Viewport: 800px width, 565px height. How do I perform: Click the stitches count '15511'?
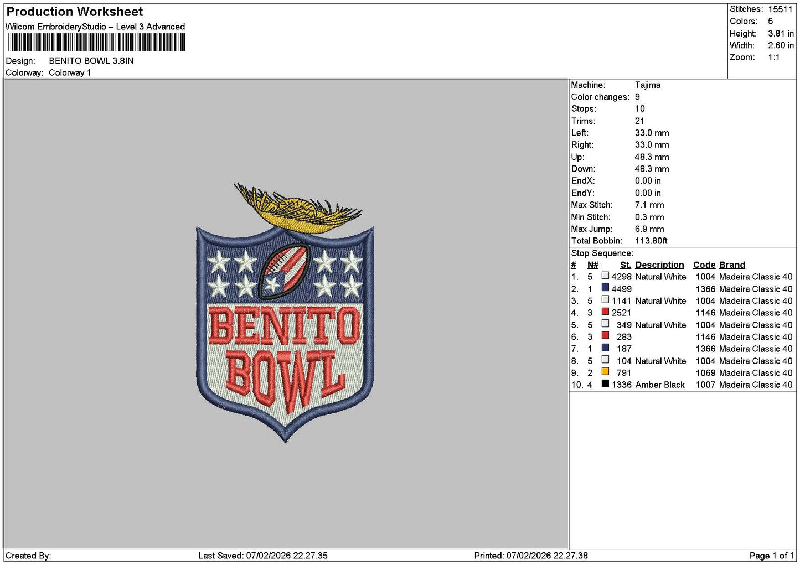tap(780, 9)
